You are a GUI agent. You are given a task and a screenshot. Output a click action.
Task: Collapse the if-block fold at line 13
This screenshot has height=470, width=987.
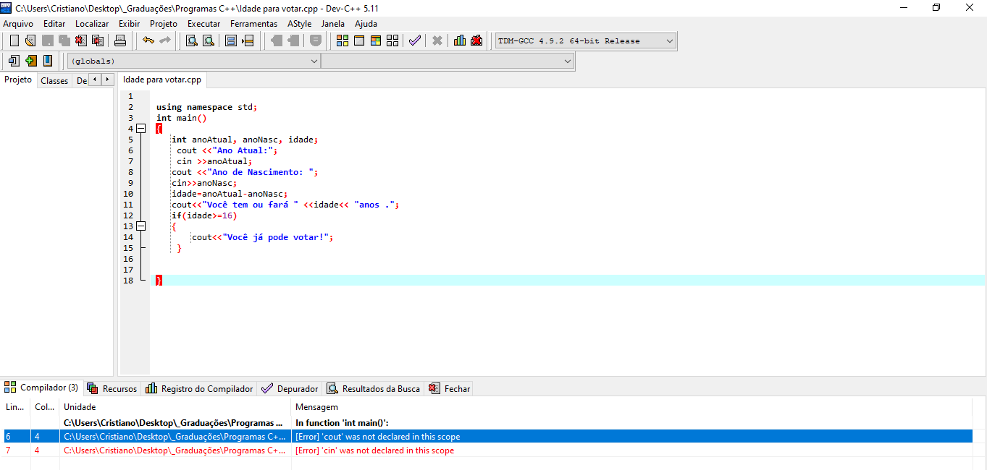(x=140, y=226)
